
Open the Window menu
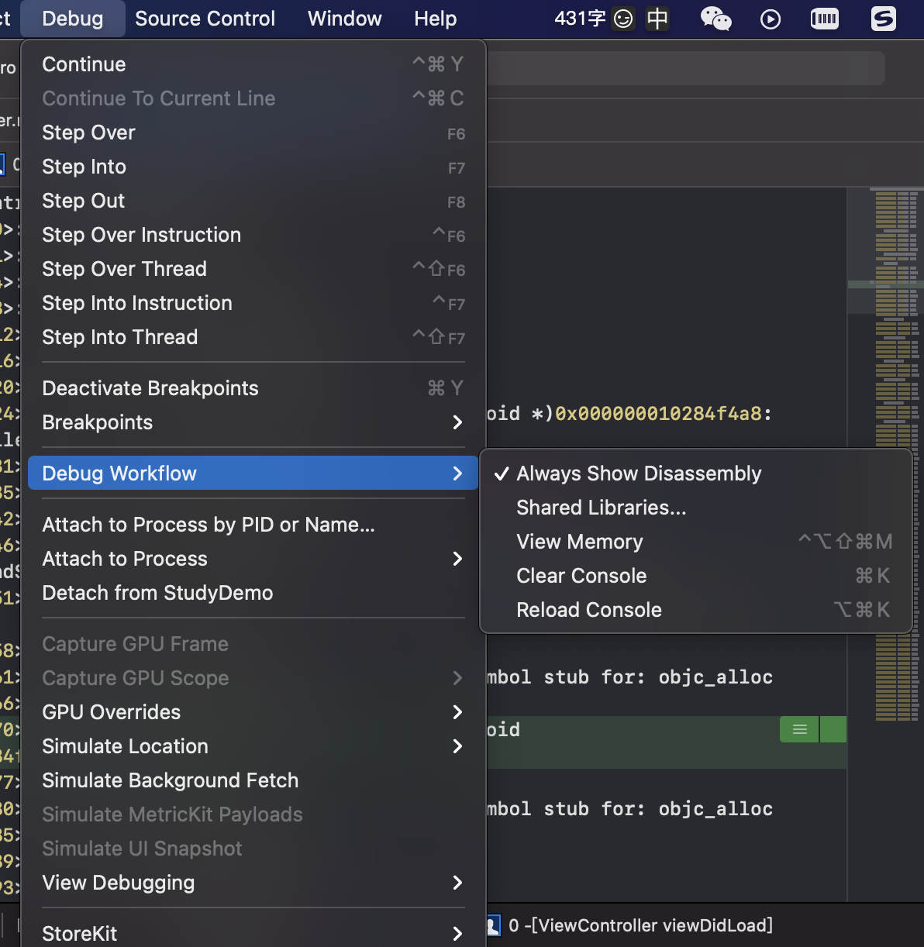pyautogui.click(x=345, y=19)
